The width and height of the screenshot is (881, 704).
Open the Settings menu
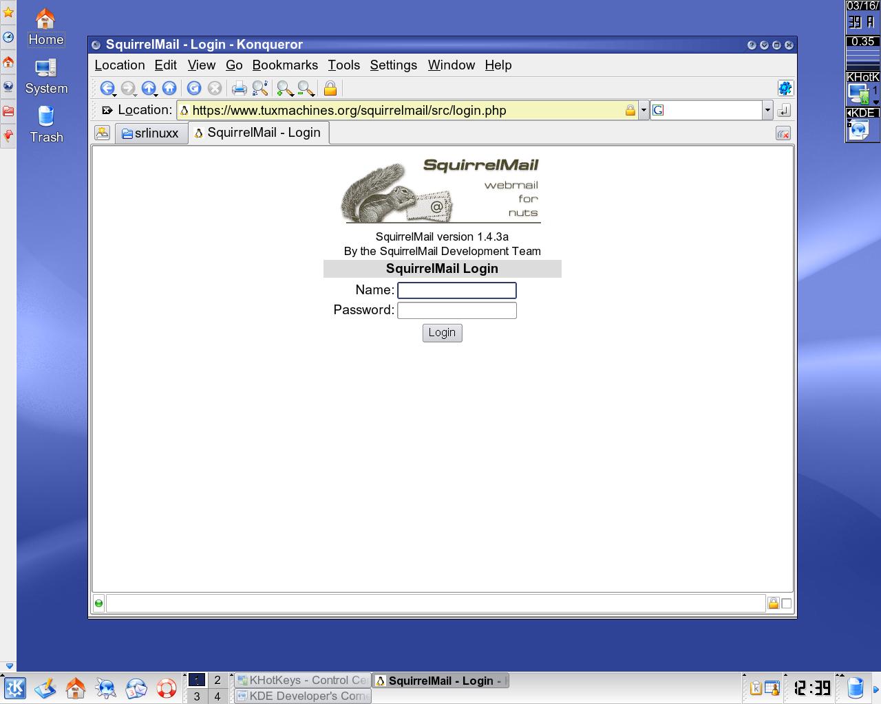point(394,65)
